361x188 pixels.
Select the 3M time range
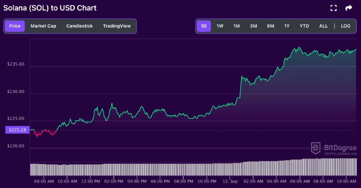(253, 26)
